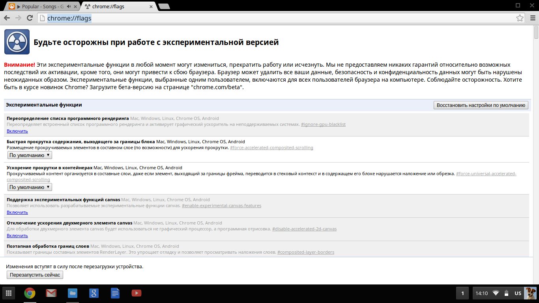Screen dimensions: 539x303
Task: Click the radiation warning icon on the page
Action: click(17, 42)
